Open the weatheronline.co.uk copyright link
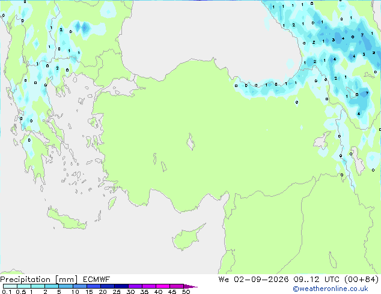381x294 pixels. coord(330,289)
